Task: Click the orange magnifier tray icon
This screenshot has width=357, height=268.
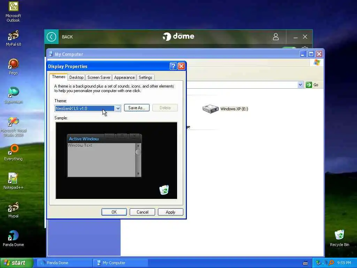Action: coord(332,263)
